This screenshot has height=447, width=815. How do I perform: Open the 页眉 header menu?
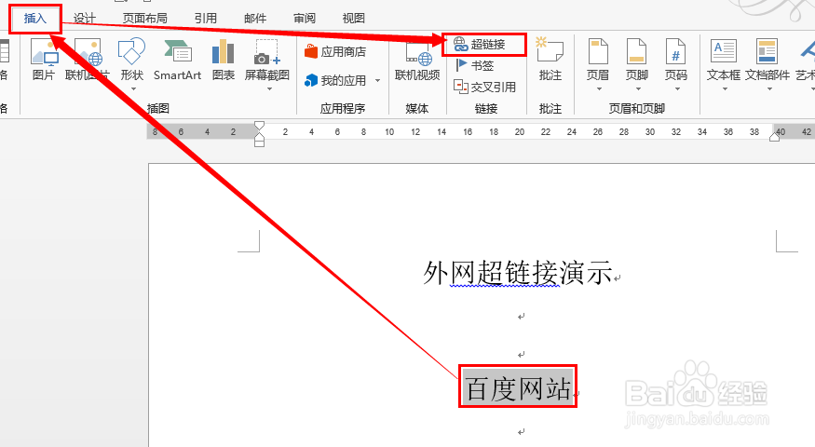pyautogui.click(x=598, y=60)
